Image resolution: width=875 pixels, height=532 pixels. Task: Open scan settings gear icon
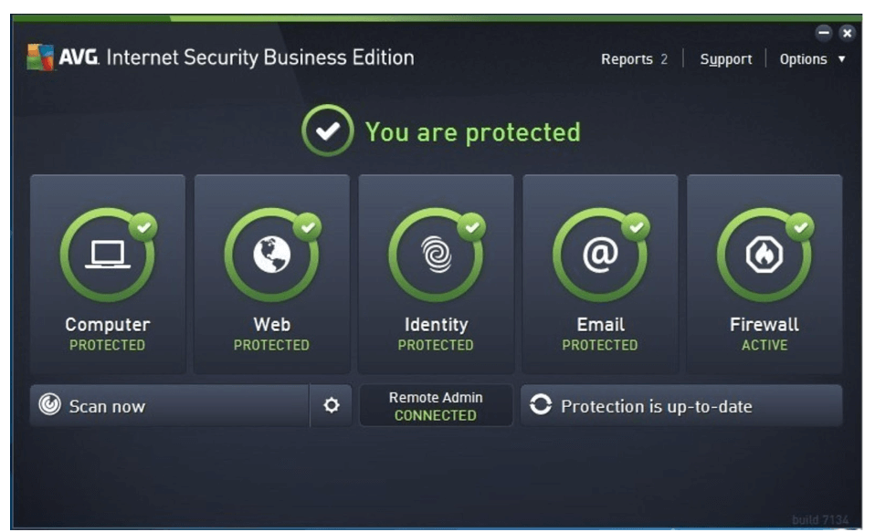point(332,406)
